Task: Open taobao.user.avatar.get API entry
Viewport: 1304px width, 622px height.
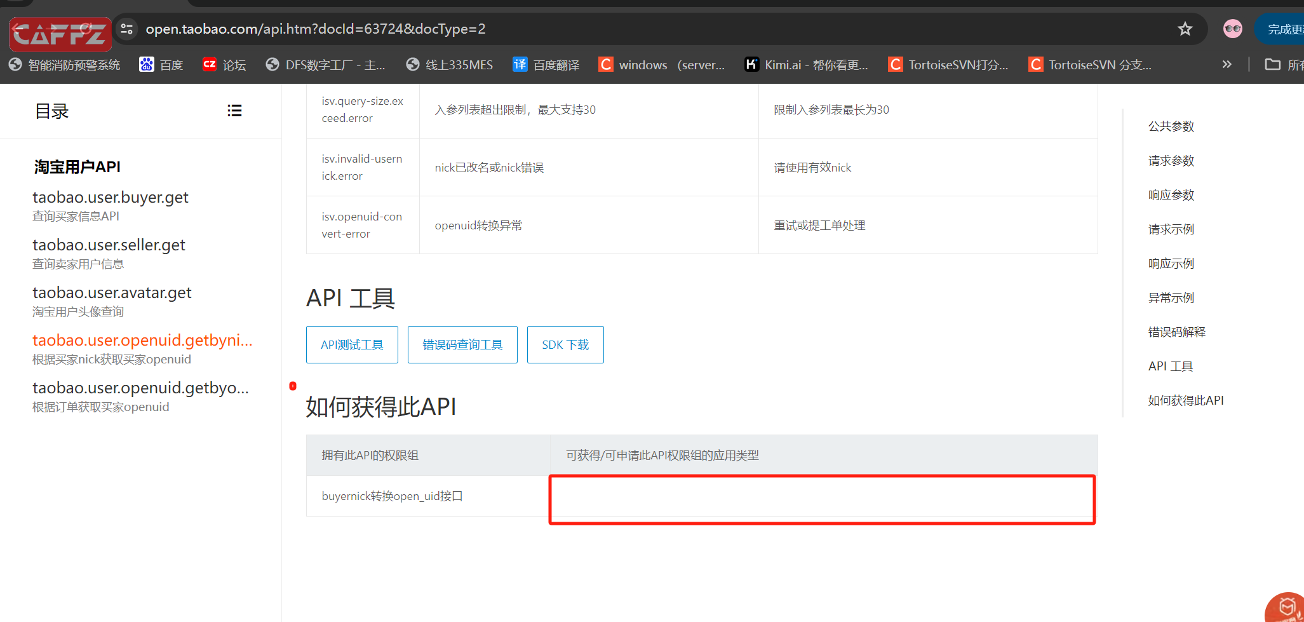Action: (x=112, y=293)
